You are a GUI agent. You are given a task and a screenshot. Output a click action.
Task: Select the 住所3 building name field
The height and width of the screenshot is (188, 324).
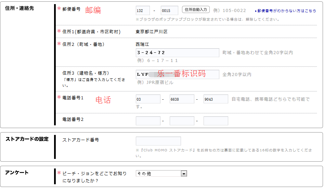[177, 74]
